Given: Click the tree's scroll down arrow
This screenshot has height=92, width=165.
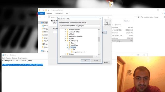Looking at the screenshot, I should click(x=99, y=54).
